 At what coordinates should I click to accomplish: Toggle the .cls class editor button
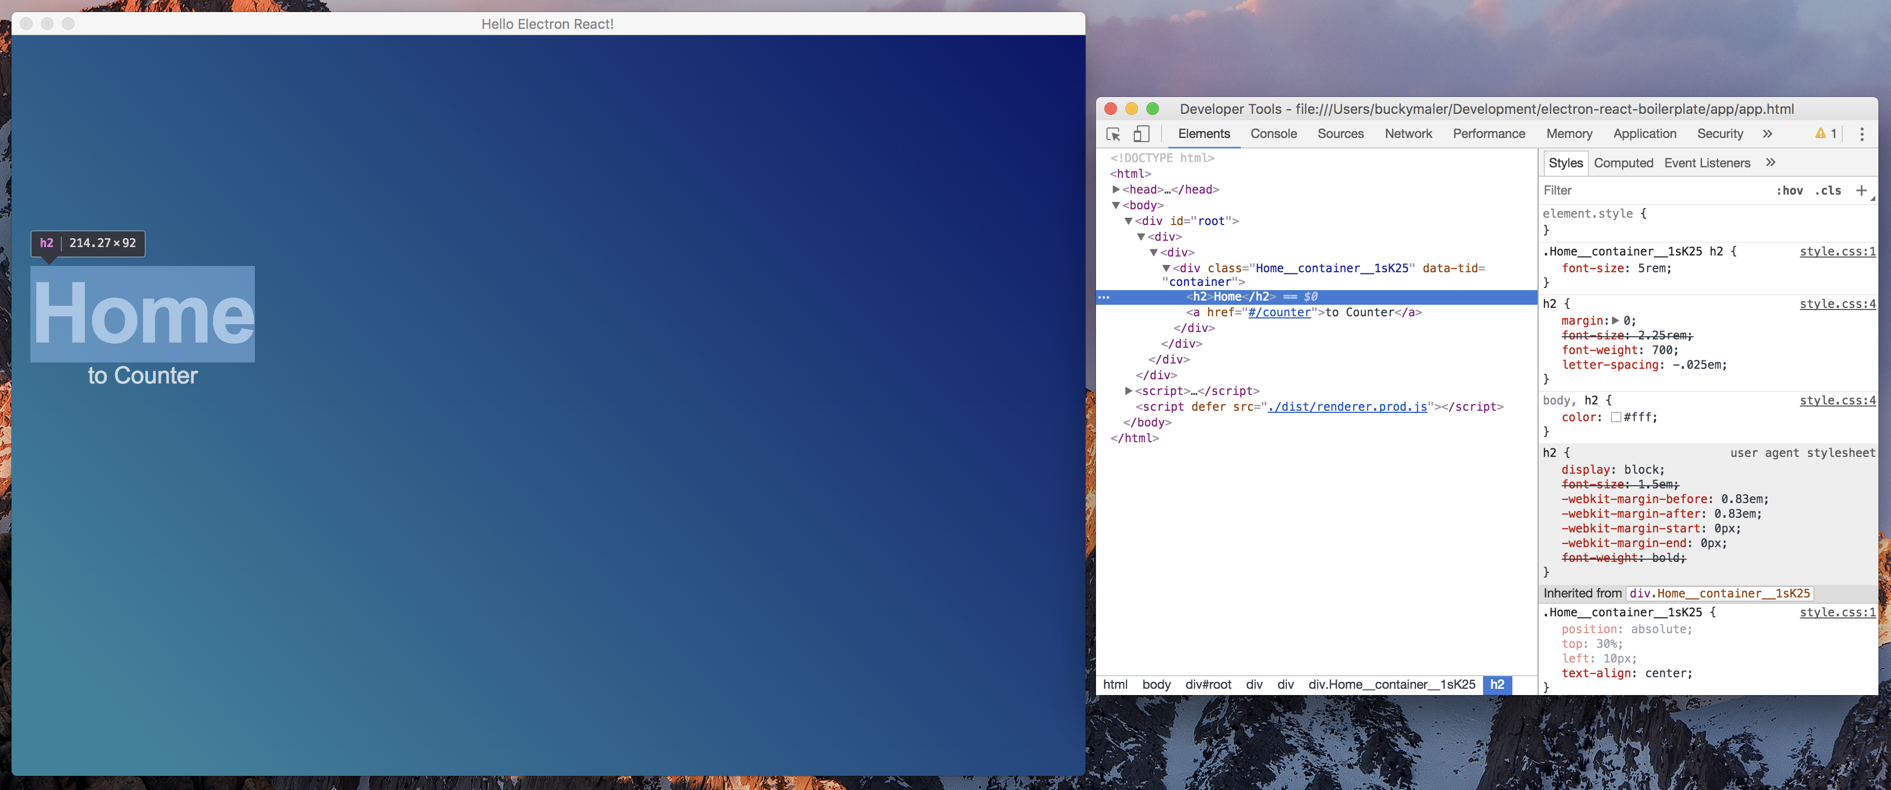1828,190
